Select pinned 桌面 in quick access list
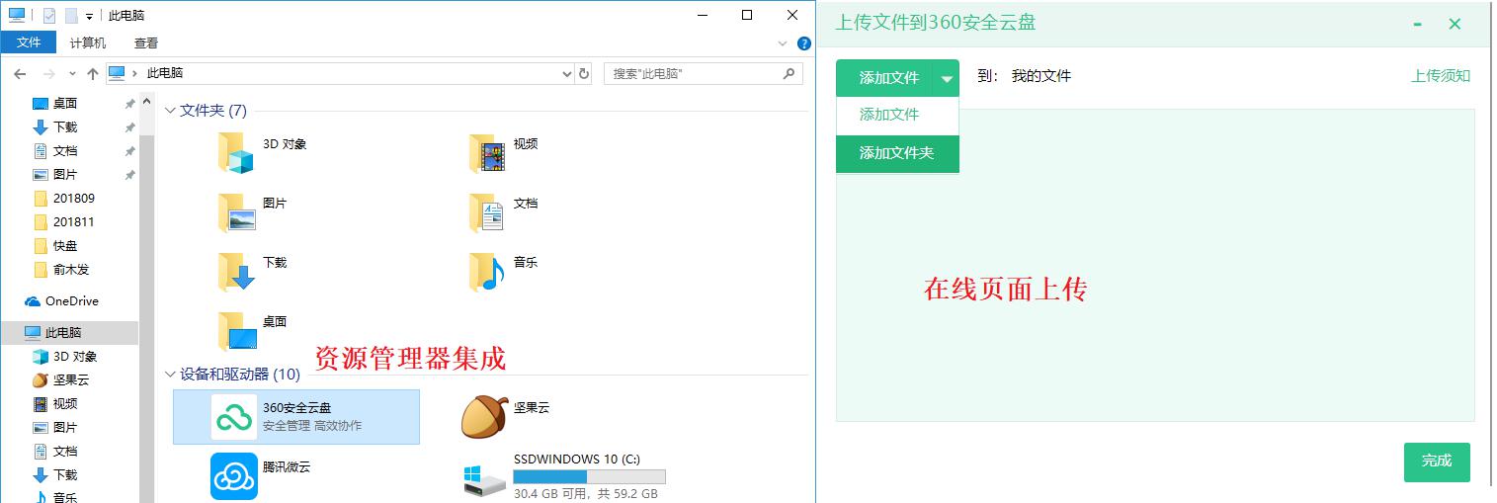Screen dimensions: 1497x503 [55, 104]
